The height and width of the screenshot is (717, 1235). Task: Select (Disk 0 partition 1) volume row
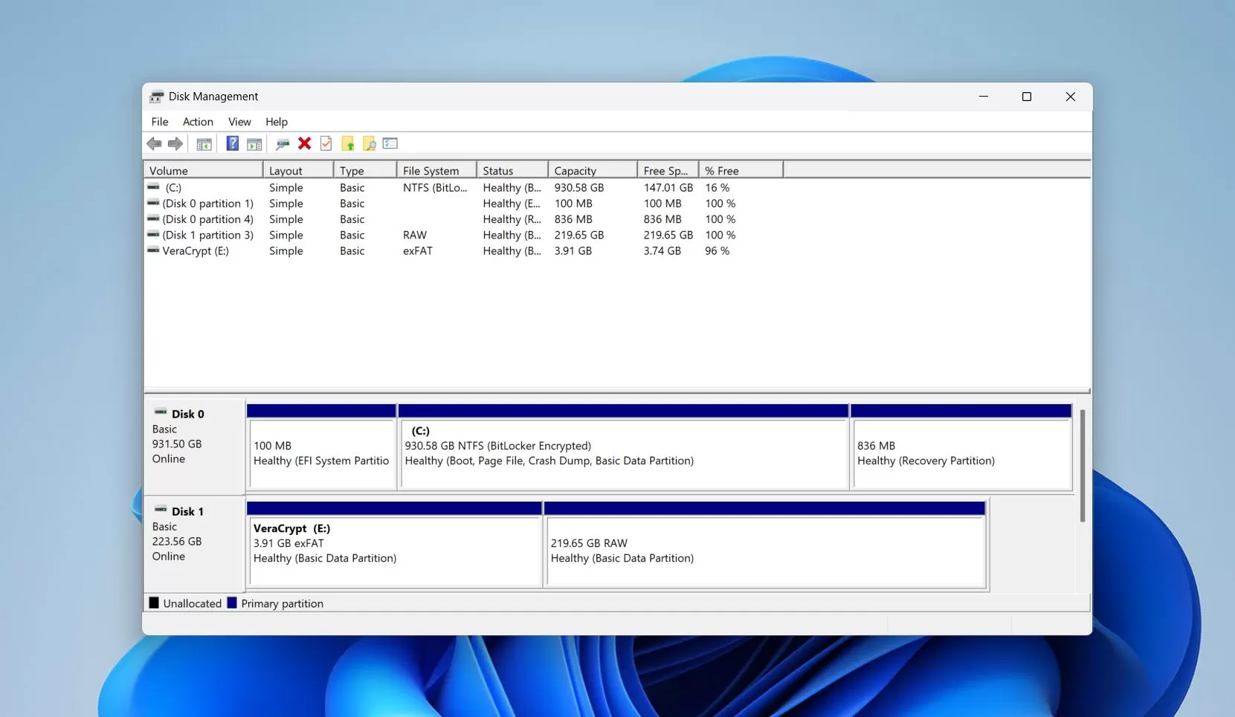207,204
